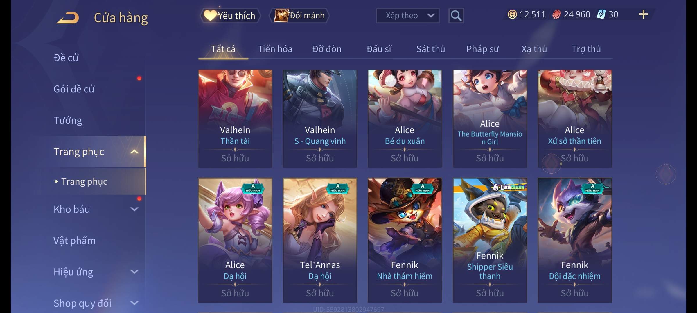
Task: Open the search magnifier icon
Action: (x=456, y=16)
